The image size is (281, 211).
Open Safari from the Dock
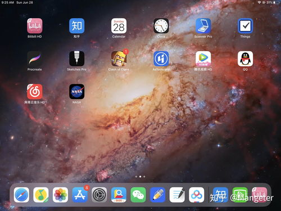coord(21,195)
